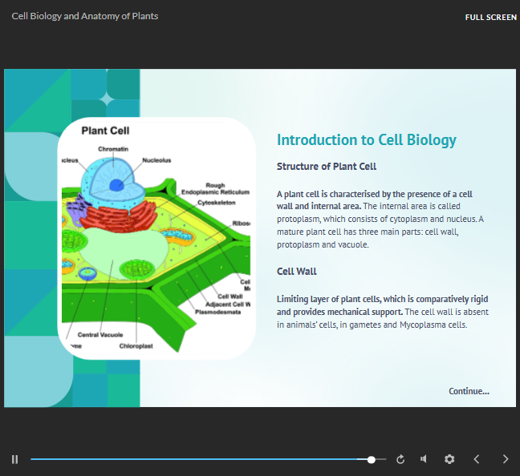Select the Structure of Plant Cell subheading
The image size is (520, 476).
point(327,167)
